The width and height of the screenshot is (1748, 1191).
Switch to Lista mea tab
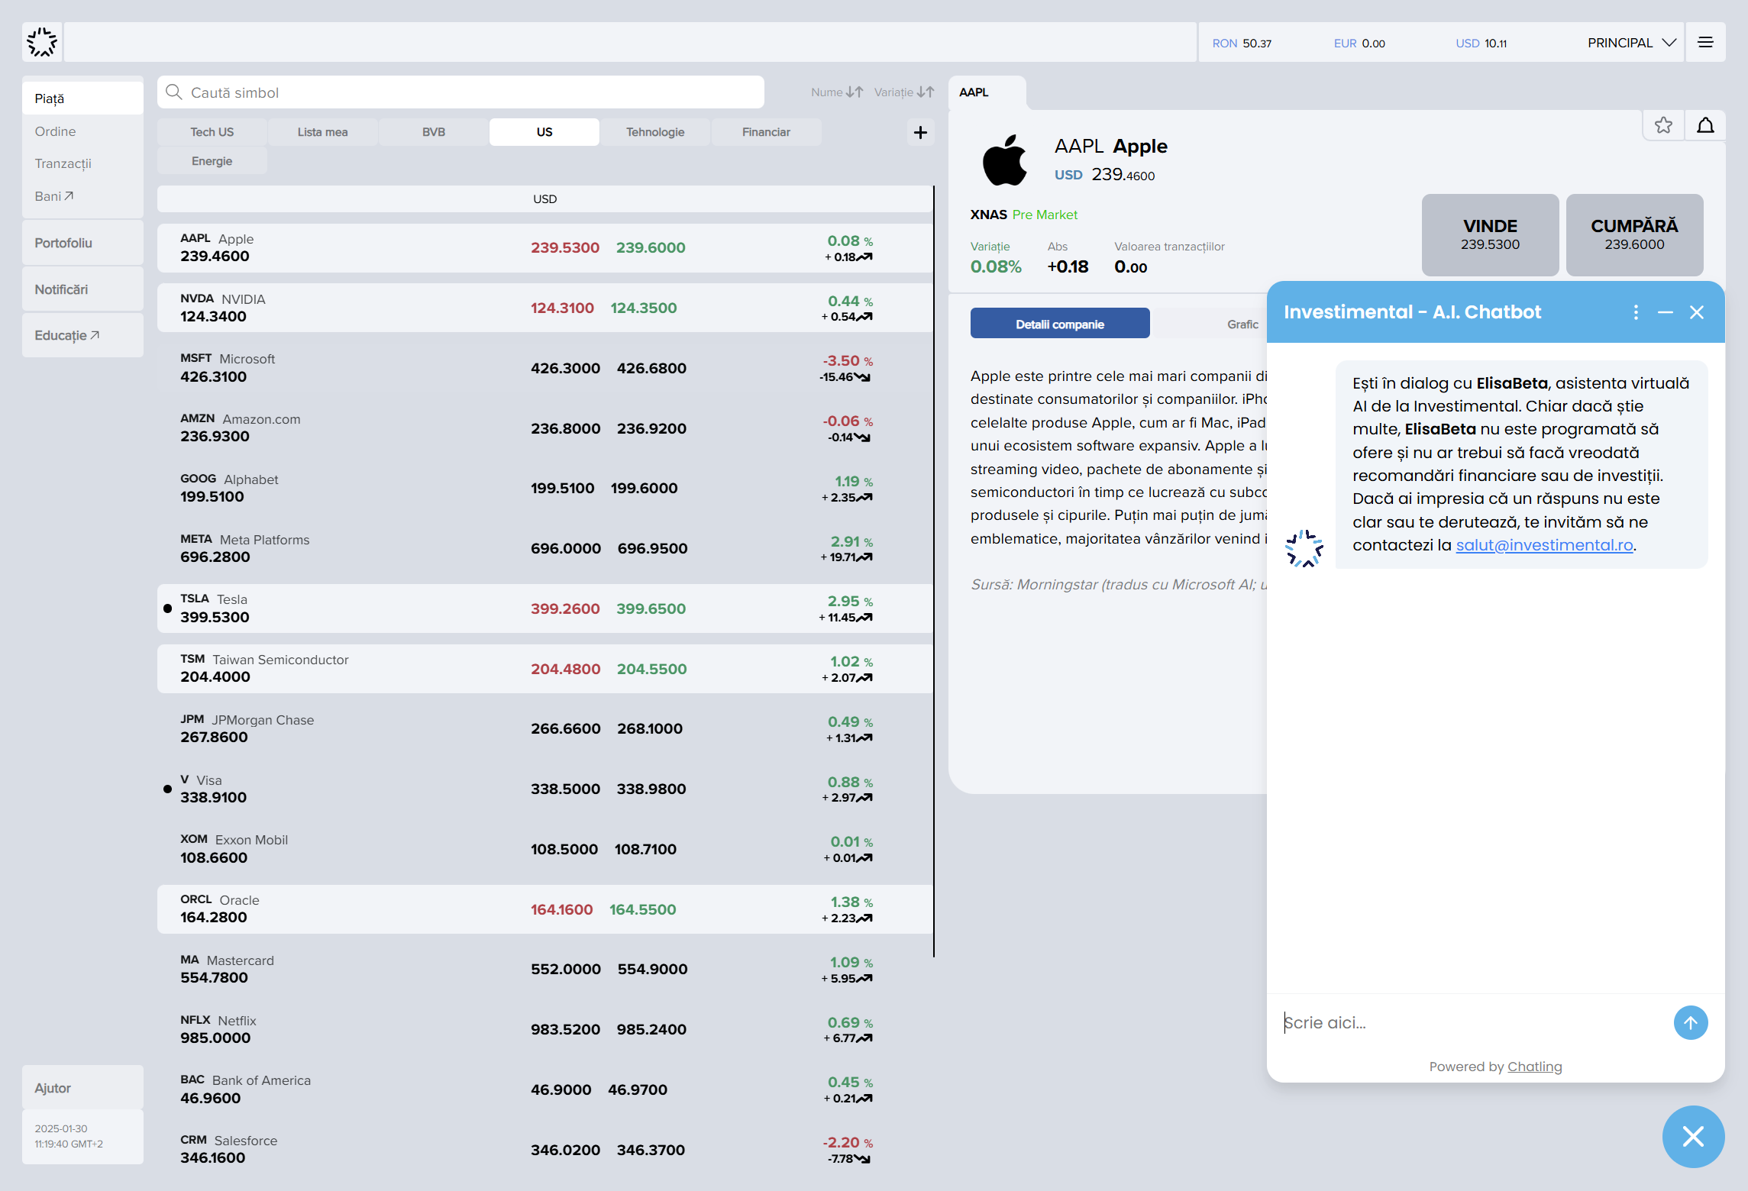322,132
